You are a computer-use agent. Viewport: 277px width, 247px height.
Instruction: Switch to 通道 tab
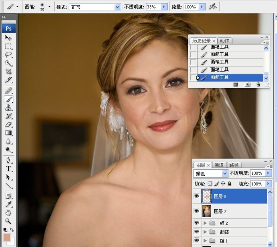(219, 165)
